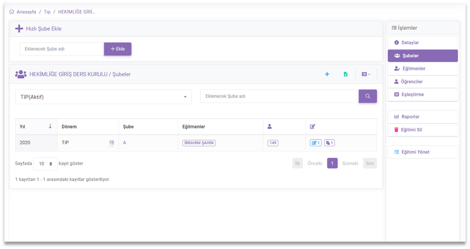Screen dimensions: 470x249
Task: Click the blue plus add-branch icon
Action: pyautogui.click(x=327, y=74)
